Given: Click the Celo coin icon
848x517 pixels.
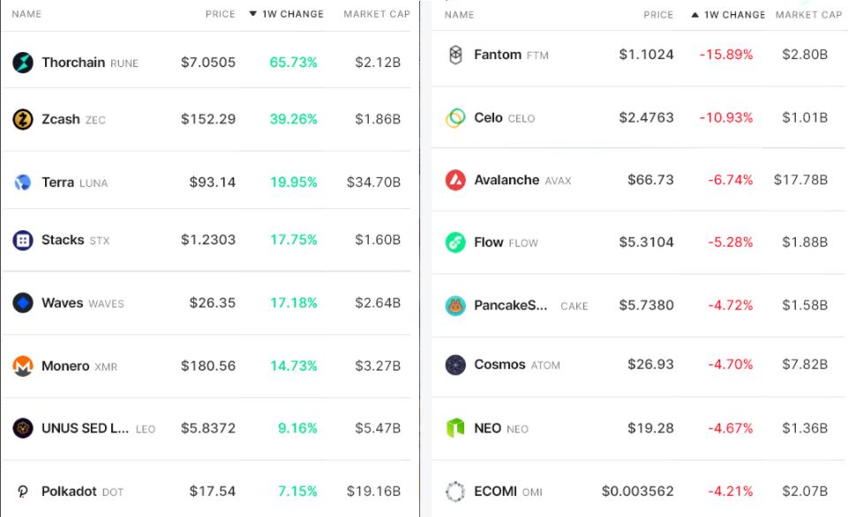Looking at the screenshot, I should pos(455,118).
